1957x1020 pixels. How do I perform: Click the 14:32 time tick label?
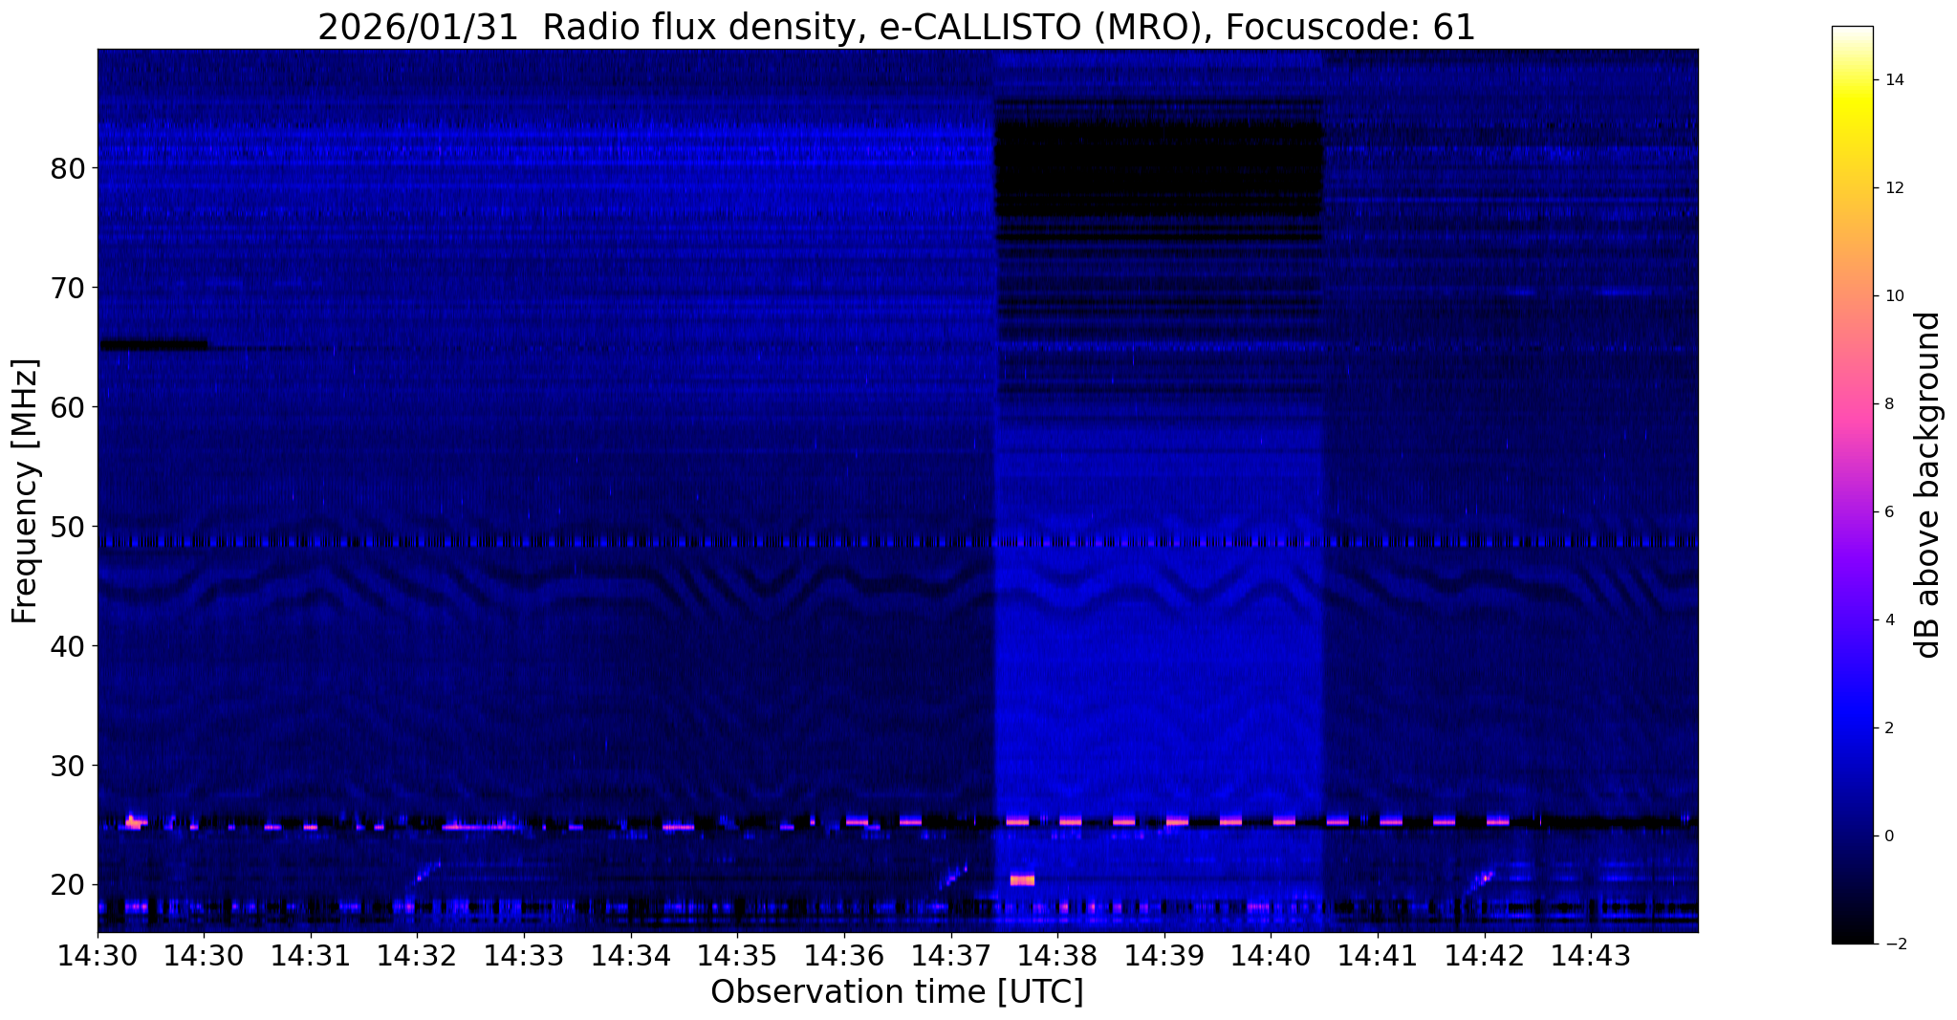coord(417,955)
